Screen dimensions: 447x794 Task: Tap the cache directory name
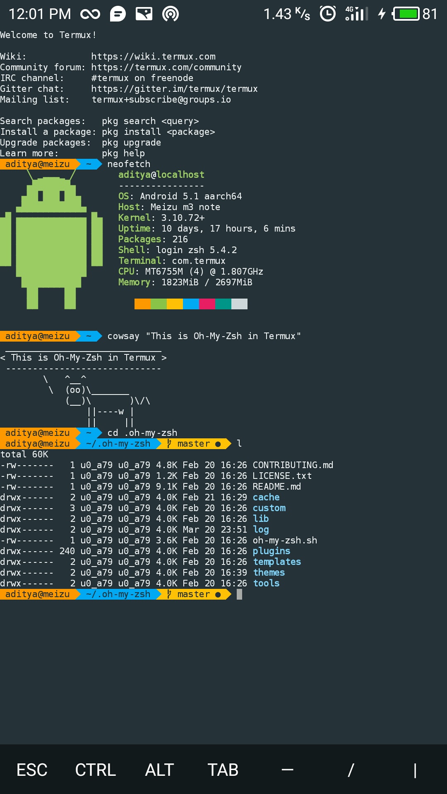[x=266, y=497]
